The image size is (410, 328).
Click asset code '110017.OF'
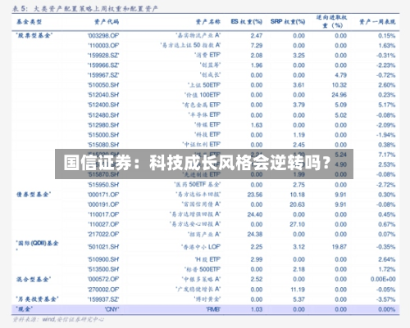[103, 214]
